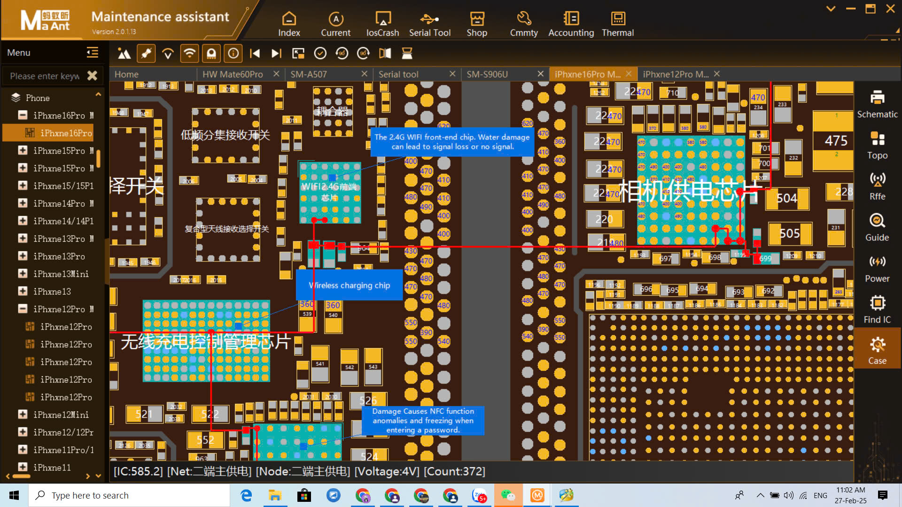Screen dimensions: 902x507
Task: Close the HW Mate60Pro tab
Action: coord(276,74)
